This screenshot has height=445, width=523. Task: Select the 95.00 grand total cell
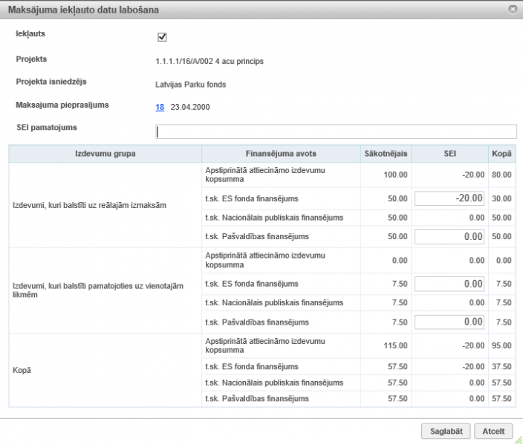[x=501, y=345]
